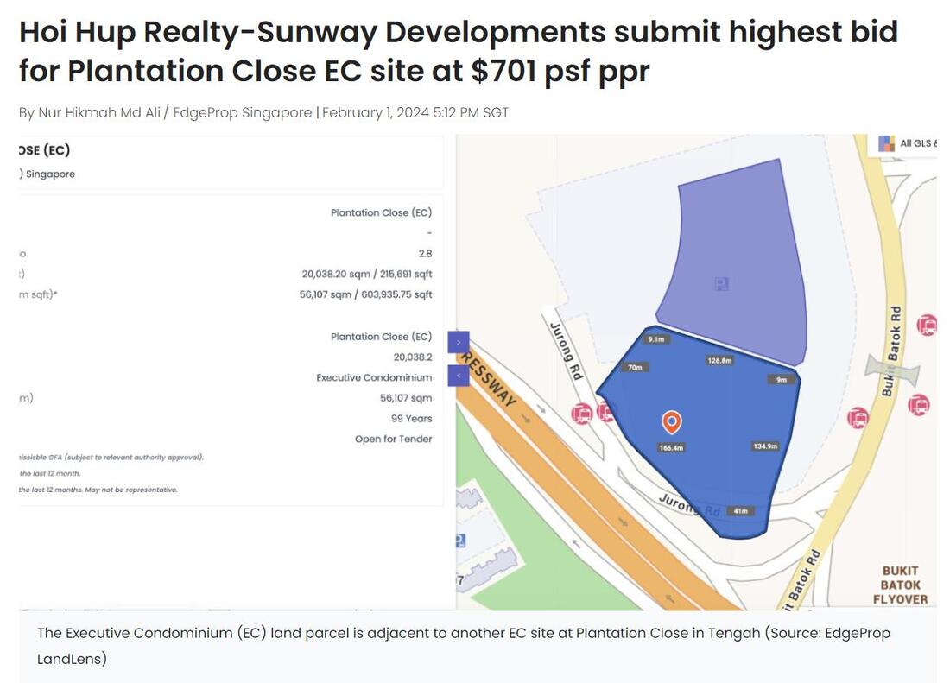Click the 56,107 sqm / 603,935.75 sqft value
This screenshot has height=683, width=950.
point(365,295)
